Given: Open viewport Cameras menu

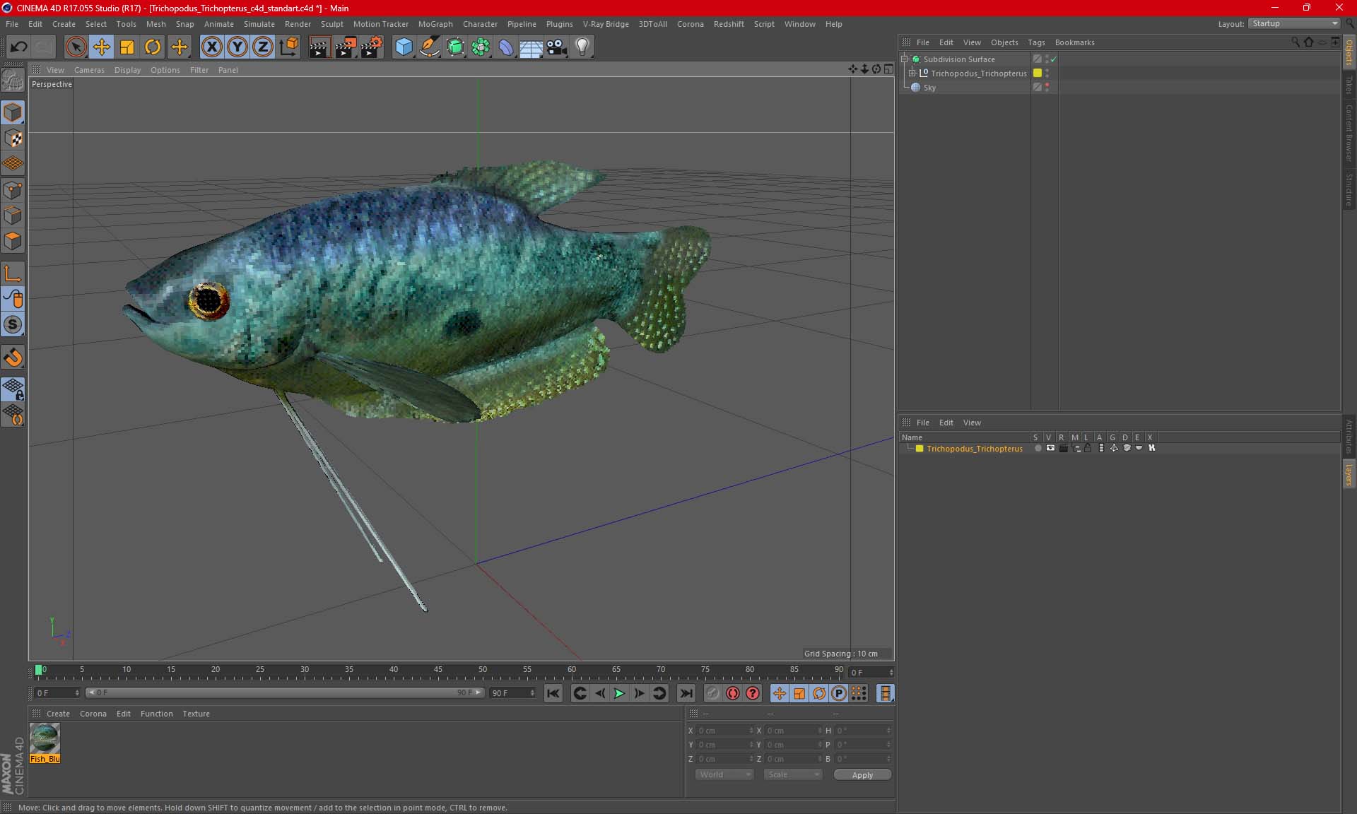Looking at the screenshot, I should pos(89,70).
